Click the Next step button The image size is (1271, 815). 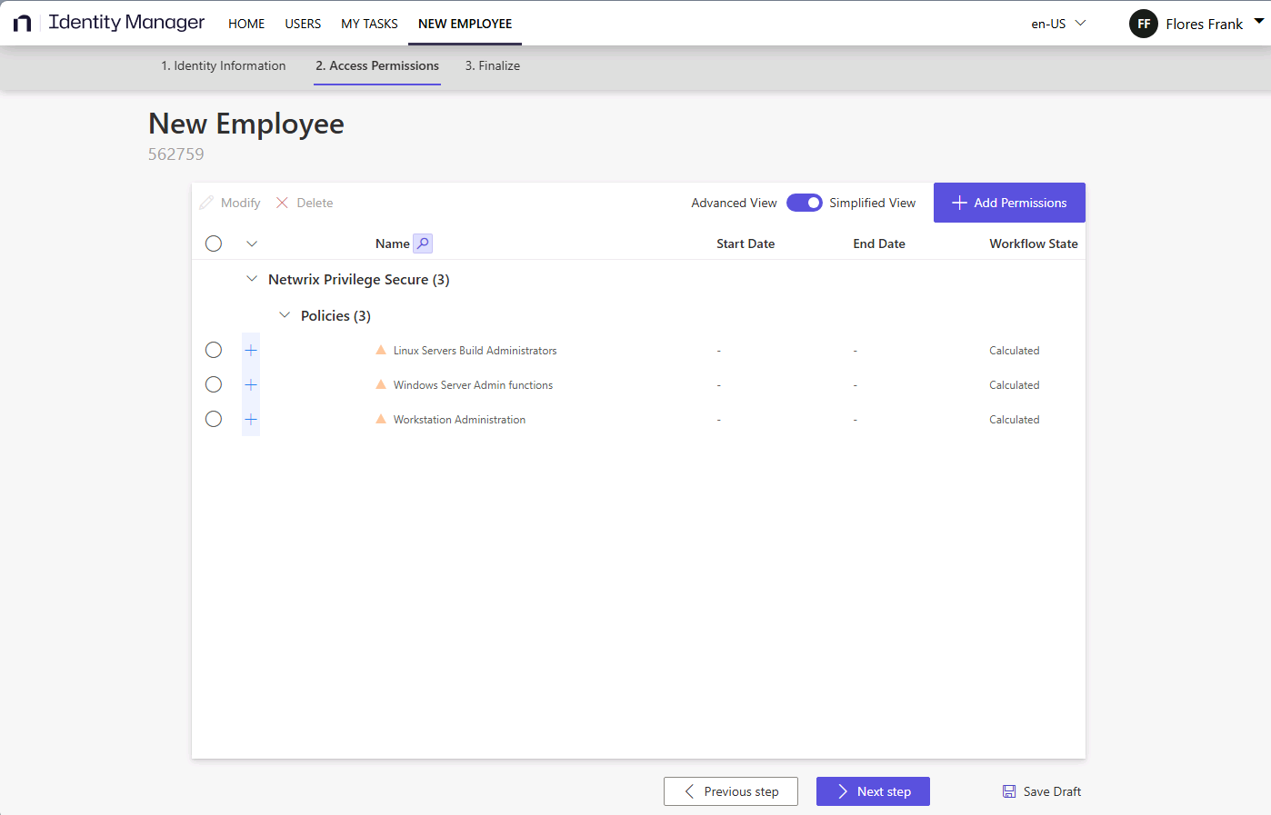point(873,791)
